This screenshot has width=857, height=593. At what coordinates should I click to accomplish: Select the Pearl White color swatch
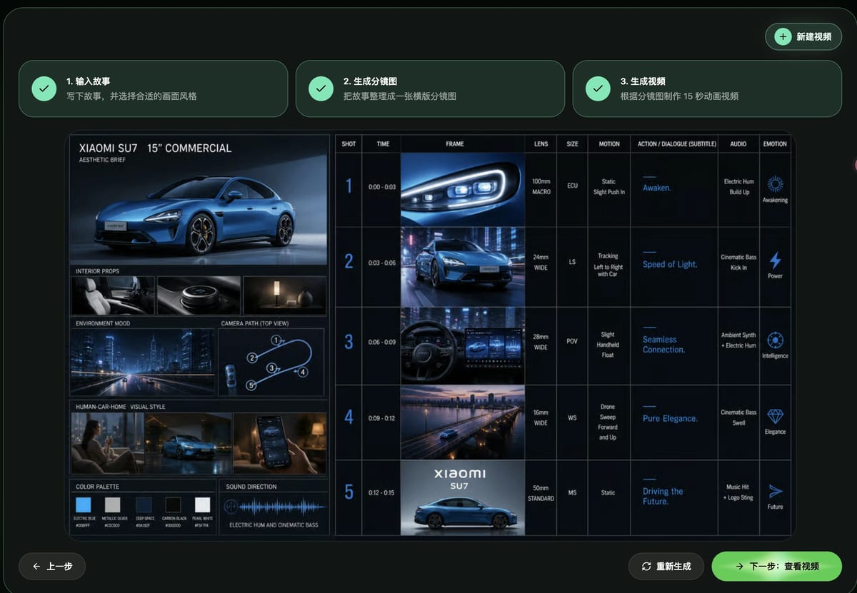click(x=203, y=505)
